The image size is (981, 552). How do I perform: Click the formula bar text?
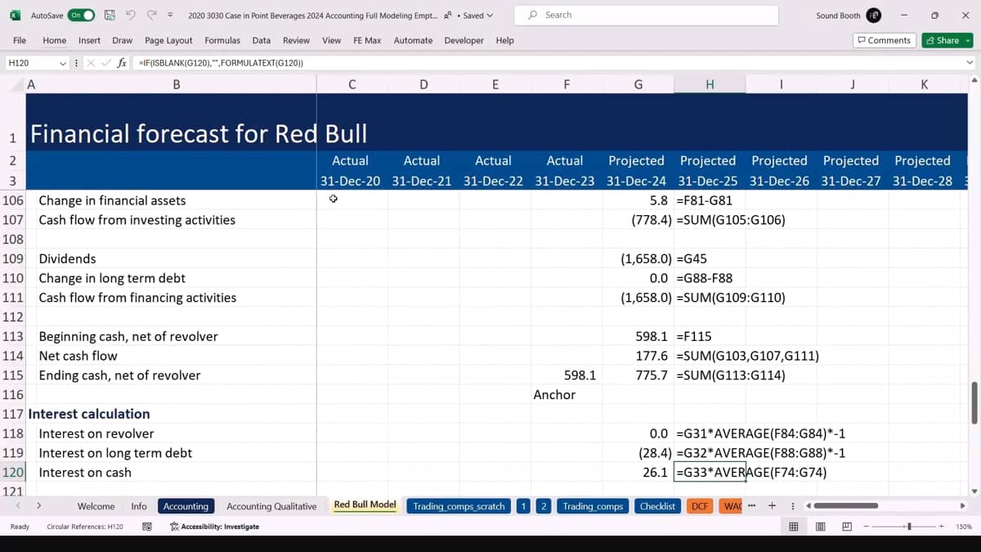(221, 63)
